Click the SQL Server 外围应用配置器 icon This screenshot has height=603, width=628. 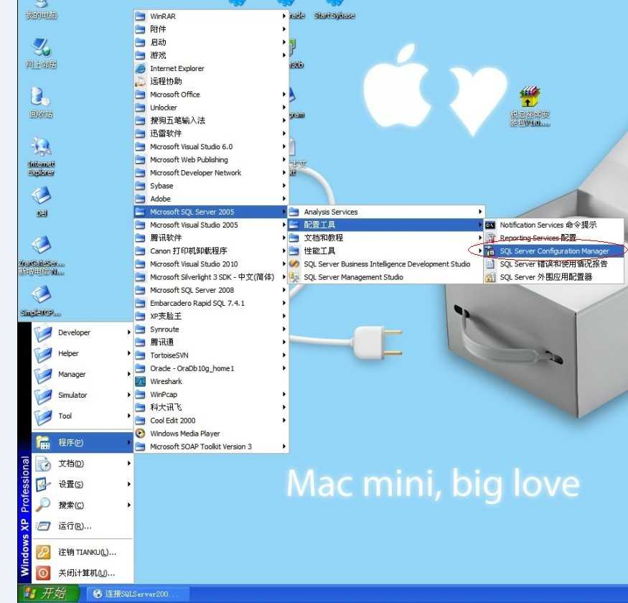[489, 277]
